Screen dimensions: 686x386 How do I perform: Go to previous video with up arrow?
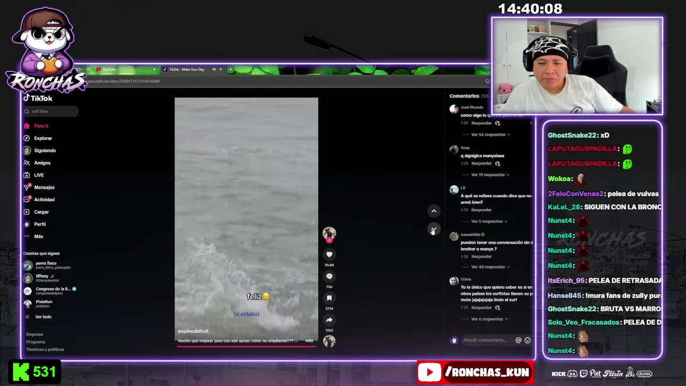434,211
